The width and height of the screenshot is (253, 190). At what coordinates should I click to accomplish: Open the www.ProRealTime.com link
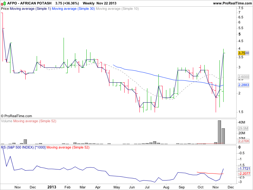point(232,3)
